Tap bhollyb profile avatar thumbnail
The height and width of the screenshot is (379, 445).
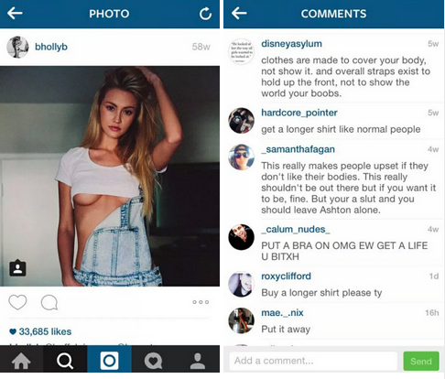pos(17,47)
